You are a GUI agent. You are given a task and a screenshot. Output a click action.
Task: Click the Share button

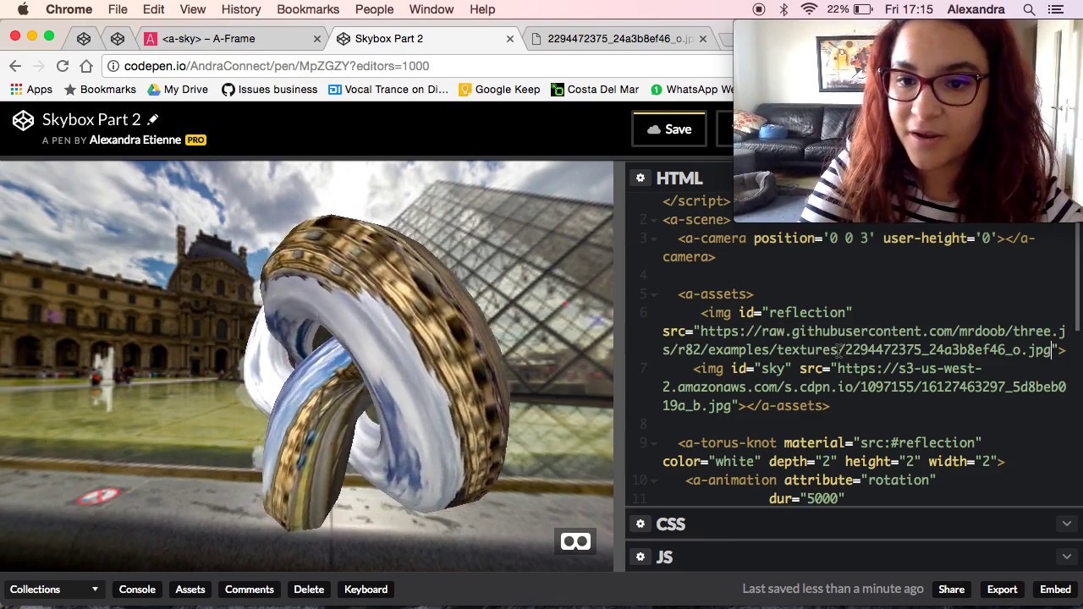(951, 590)
